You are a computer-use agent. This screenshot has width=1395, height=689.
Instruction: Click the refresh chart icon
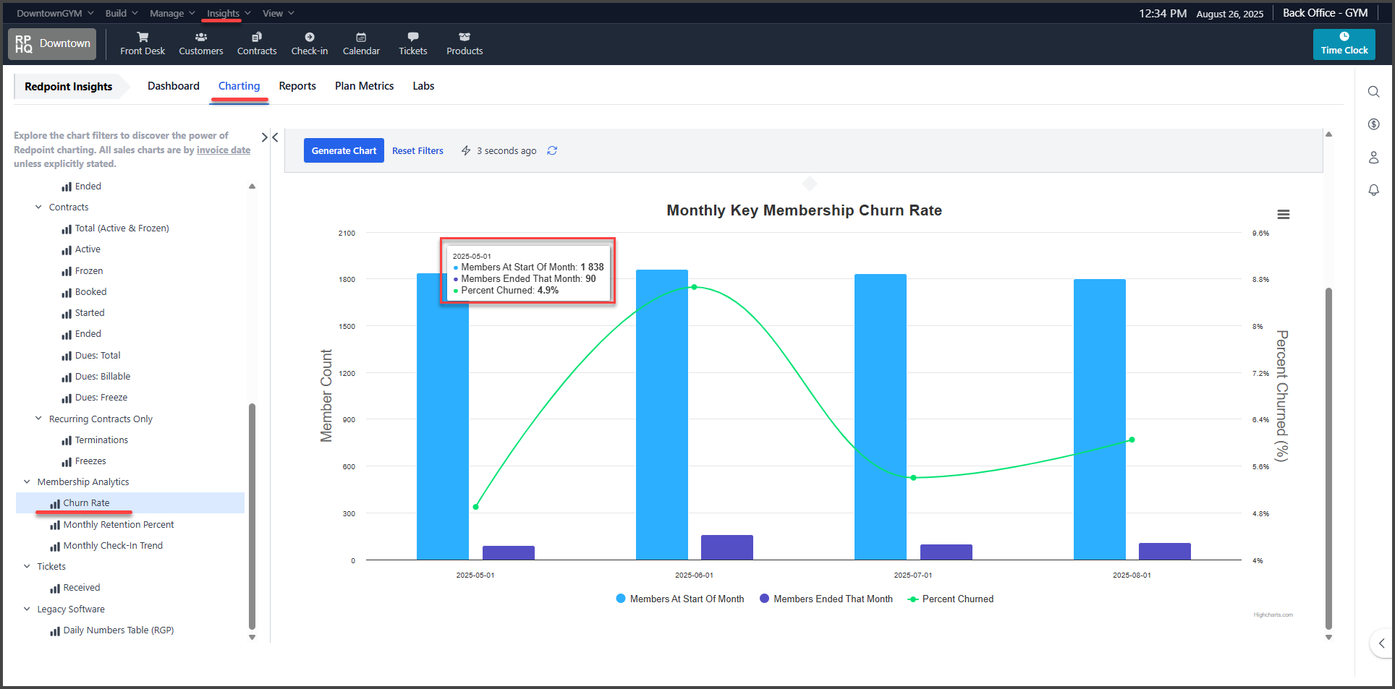pos(552,150)
